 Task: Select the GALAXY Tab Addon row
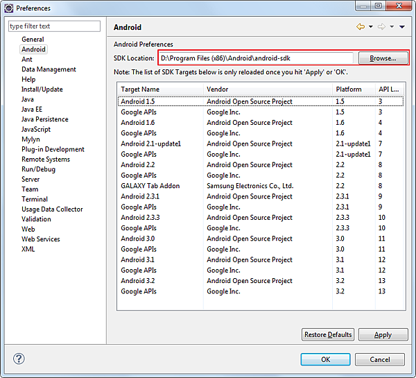tap(261, 186)
